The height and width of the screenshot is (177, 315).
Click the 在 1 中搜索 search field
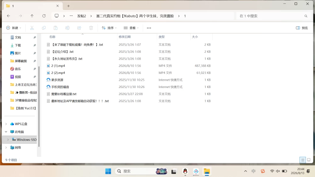pyautogui.click(x=269, y=16)
